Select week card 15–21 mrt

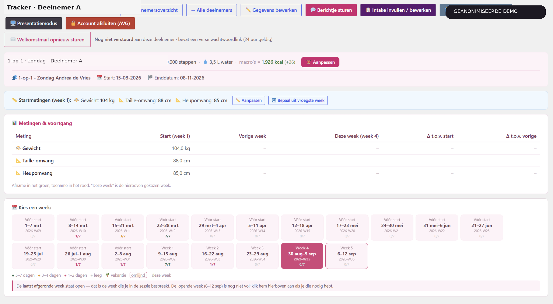click(123, 228)
